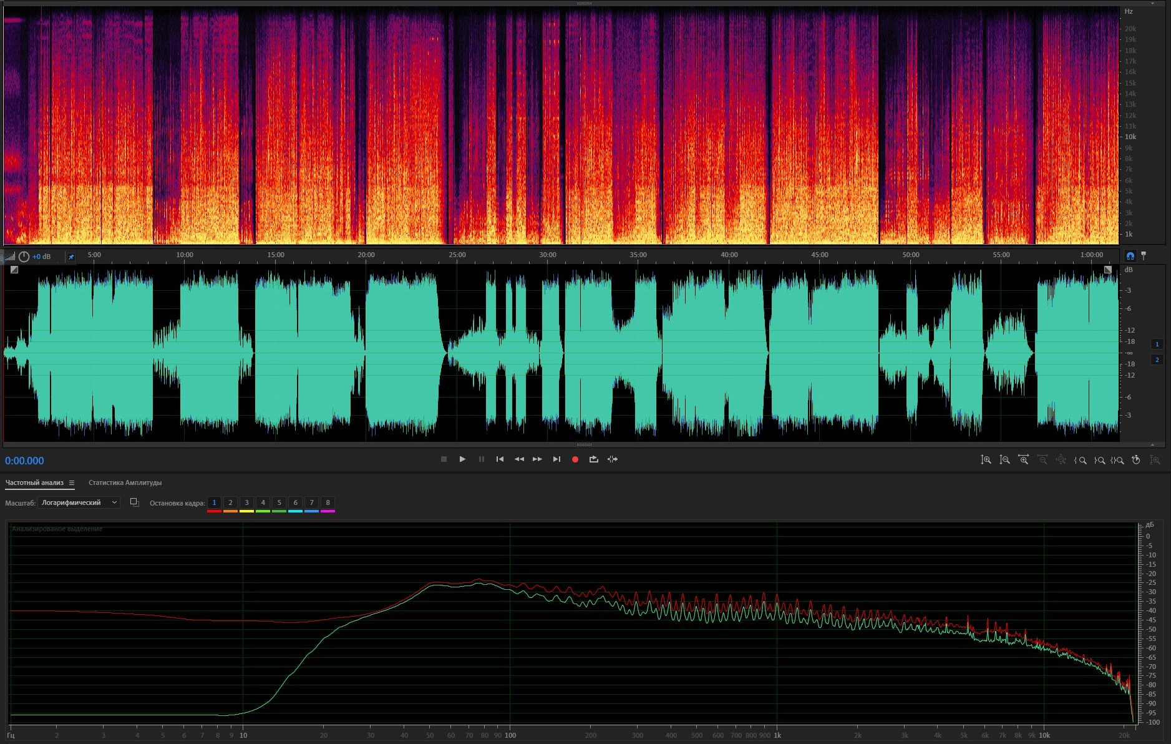
Task: Click the red Record button
Action: pos(575,459)
